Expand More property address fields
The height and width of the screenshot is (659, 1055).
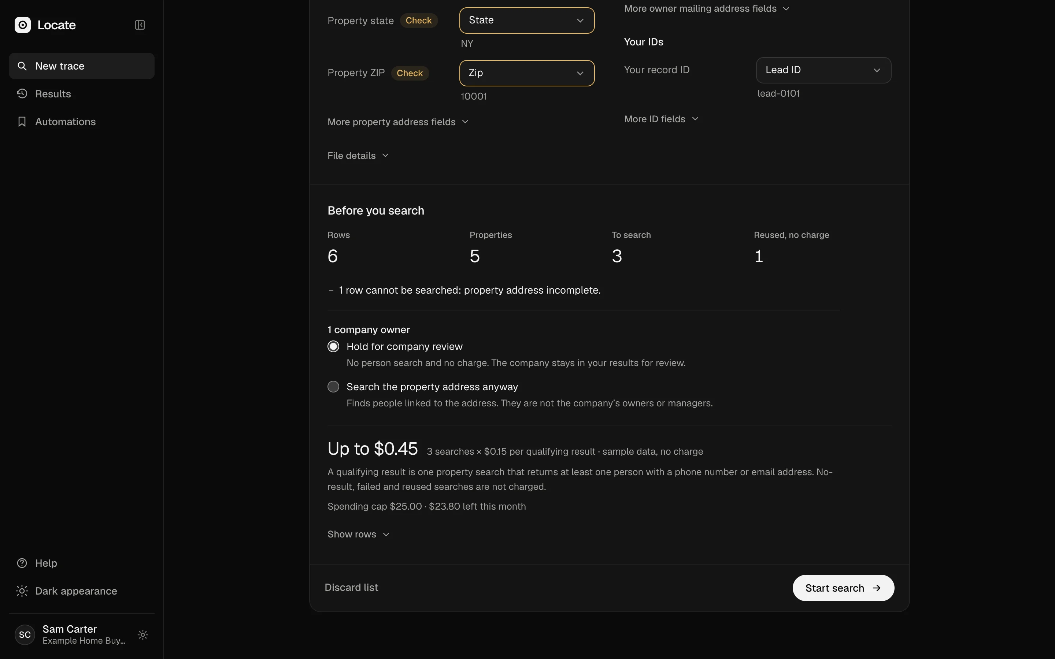(397, 122)
